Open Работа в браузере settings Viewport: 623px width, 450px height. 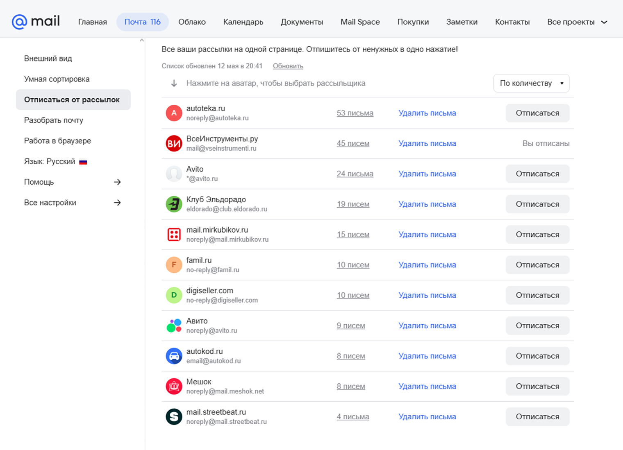click(57, 141)
